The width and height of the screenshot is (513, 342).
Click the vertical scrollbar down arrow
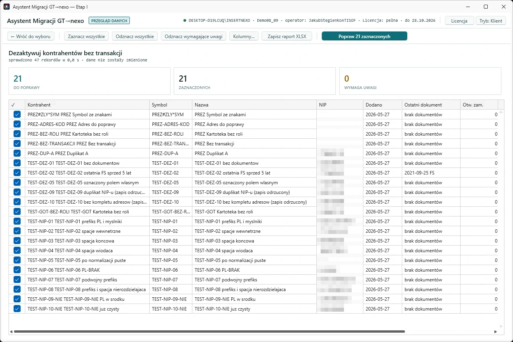(x=501, y=326)
